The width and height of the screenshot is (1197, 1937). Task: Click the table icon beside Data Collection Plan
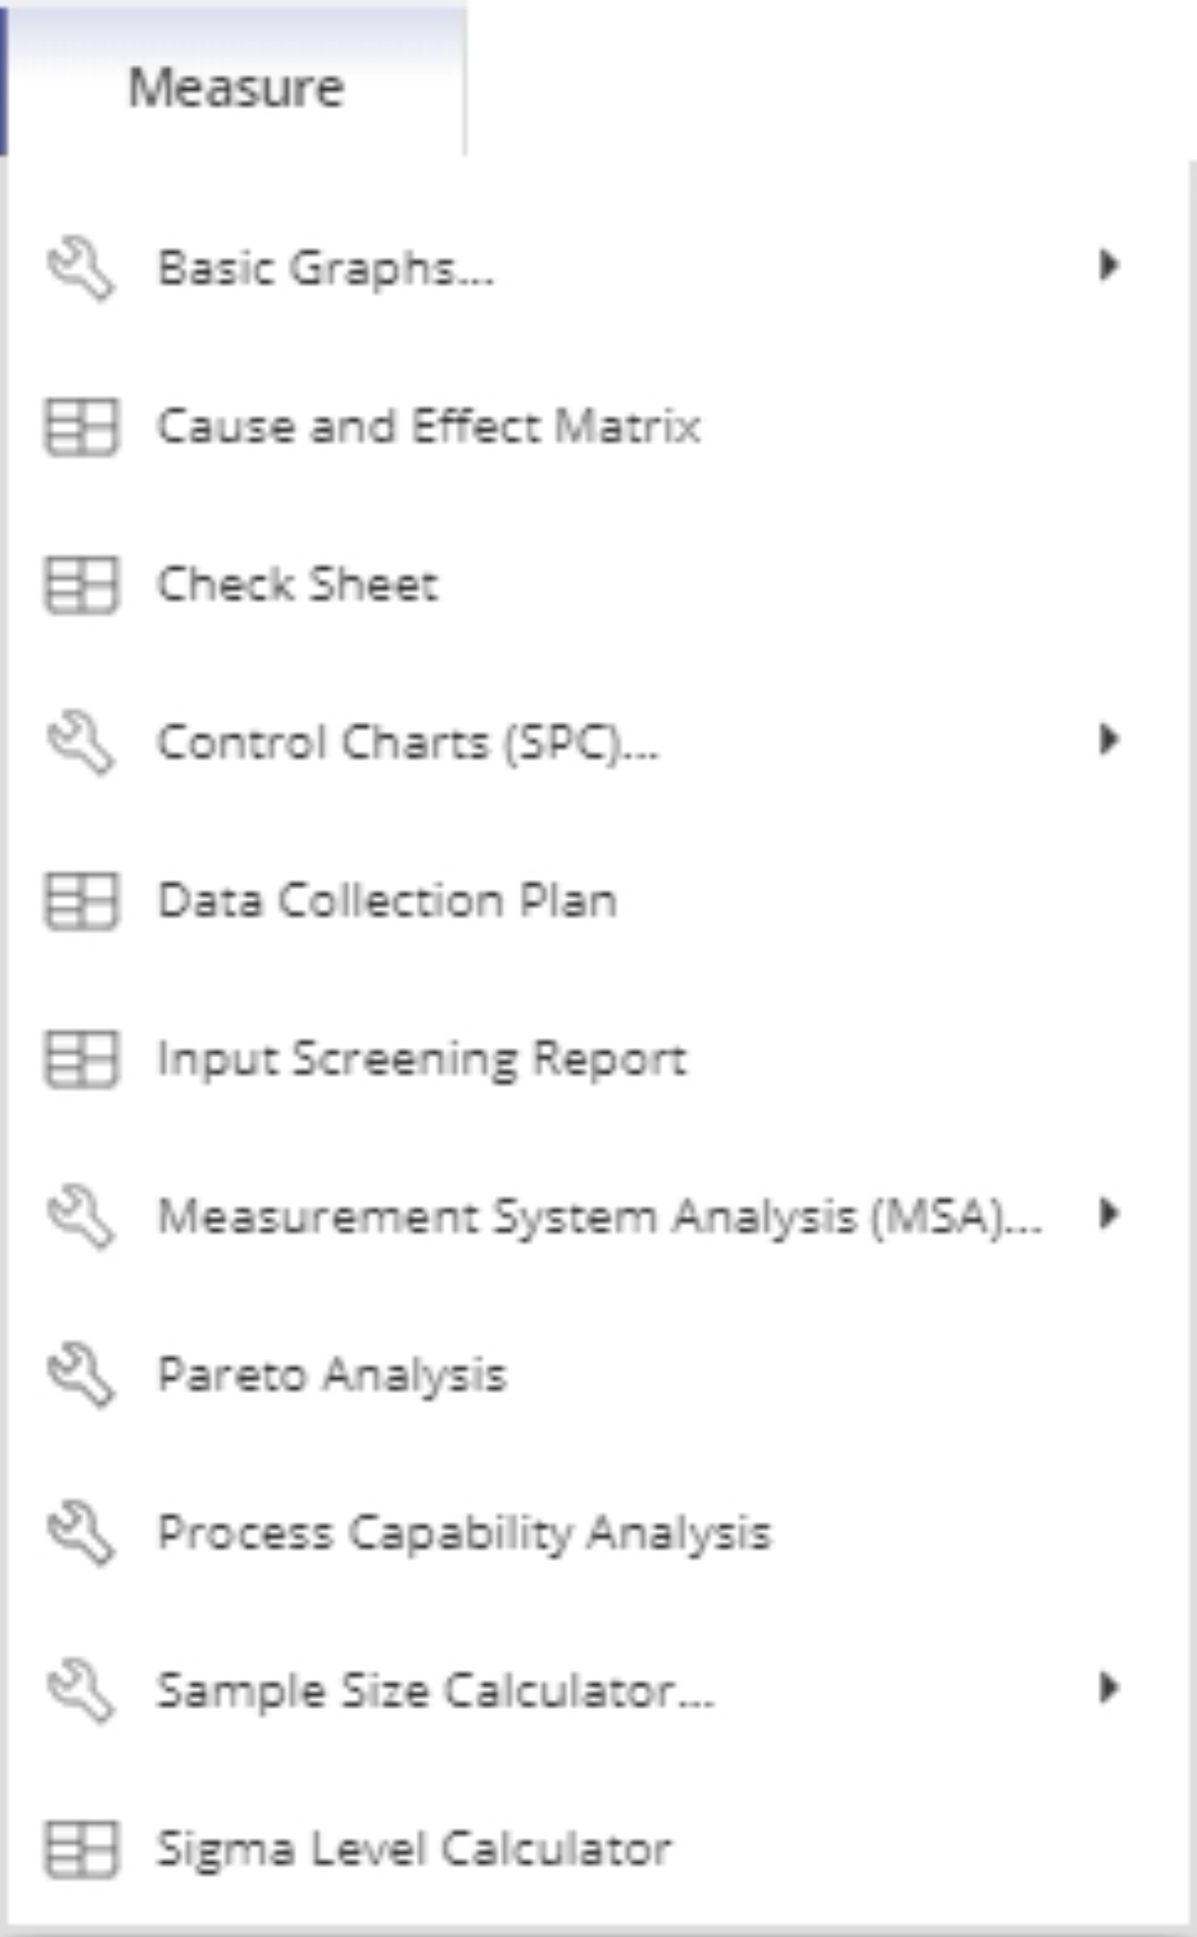81,901
